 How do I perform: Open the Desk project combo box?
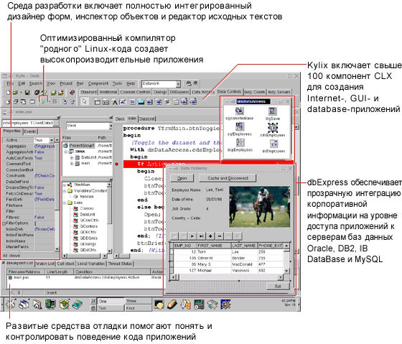(x=111, y=126)
